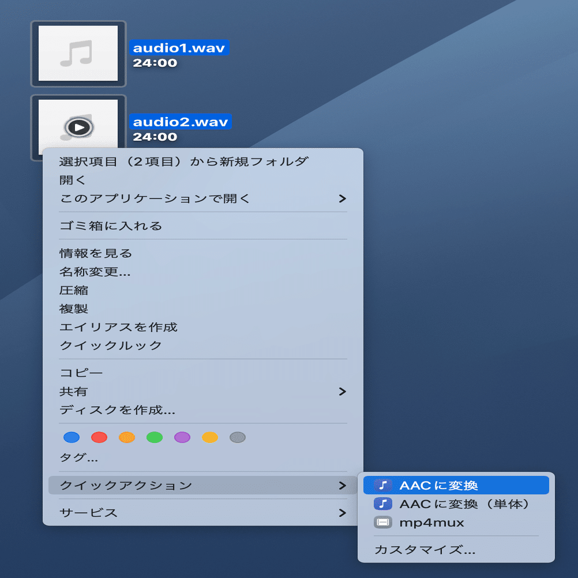578x578 pixels.
Task: Click the music note icon beside "AAC に変換"
Action: point(382,485)
